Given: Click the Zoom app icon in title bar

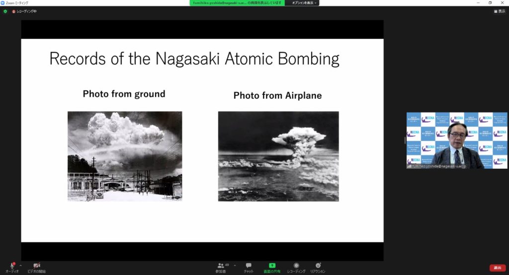Looking at the screenshot, I should click(3, 3).
